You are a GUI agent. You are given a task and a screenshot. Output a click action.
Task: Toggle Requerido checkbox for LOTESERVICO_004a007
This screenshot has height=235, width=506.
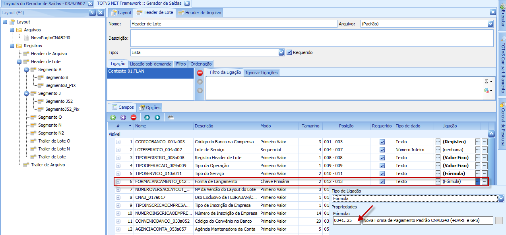pos(382,150)
